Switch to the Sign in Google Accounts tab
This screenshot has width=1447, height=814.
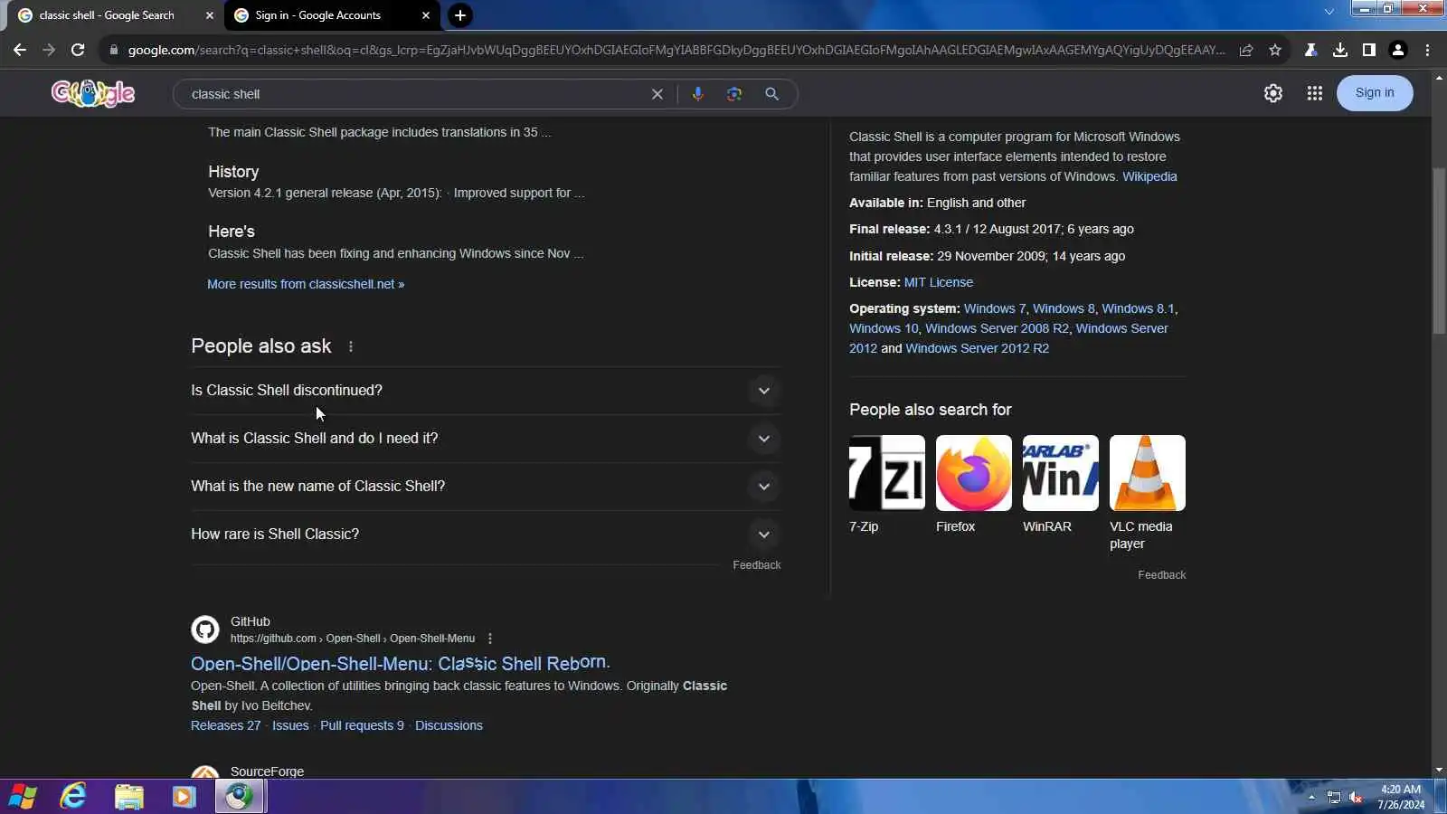pyautogui.click(x=332, y=15)
